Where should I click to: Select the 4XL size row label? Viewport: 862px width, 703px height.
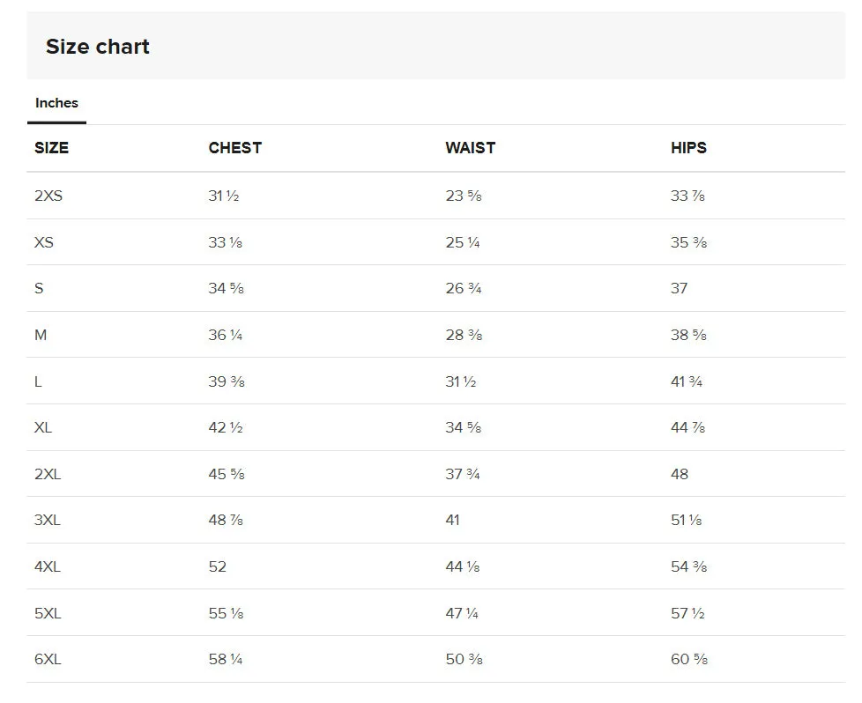(x=48, y=566)
